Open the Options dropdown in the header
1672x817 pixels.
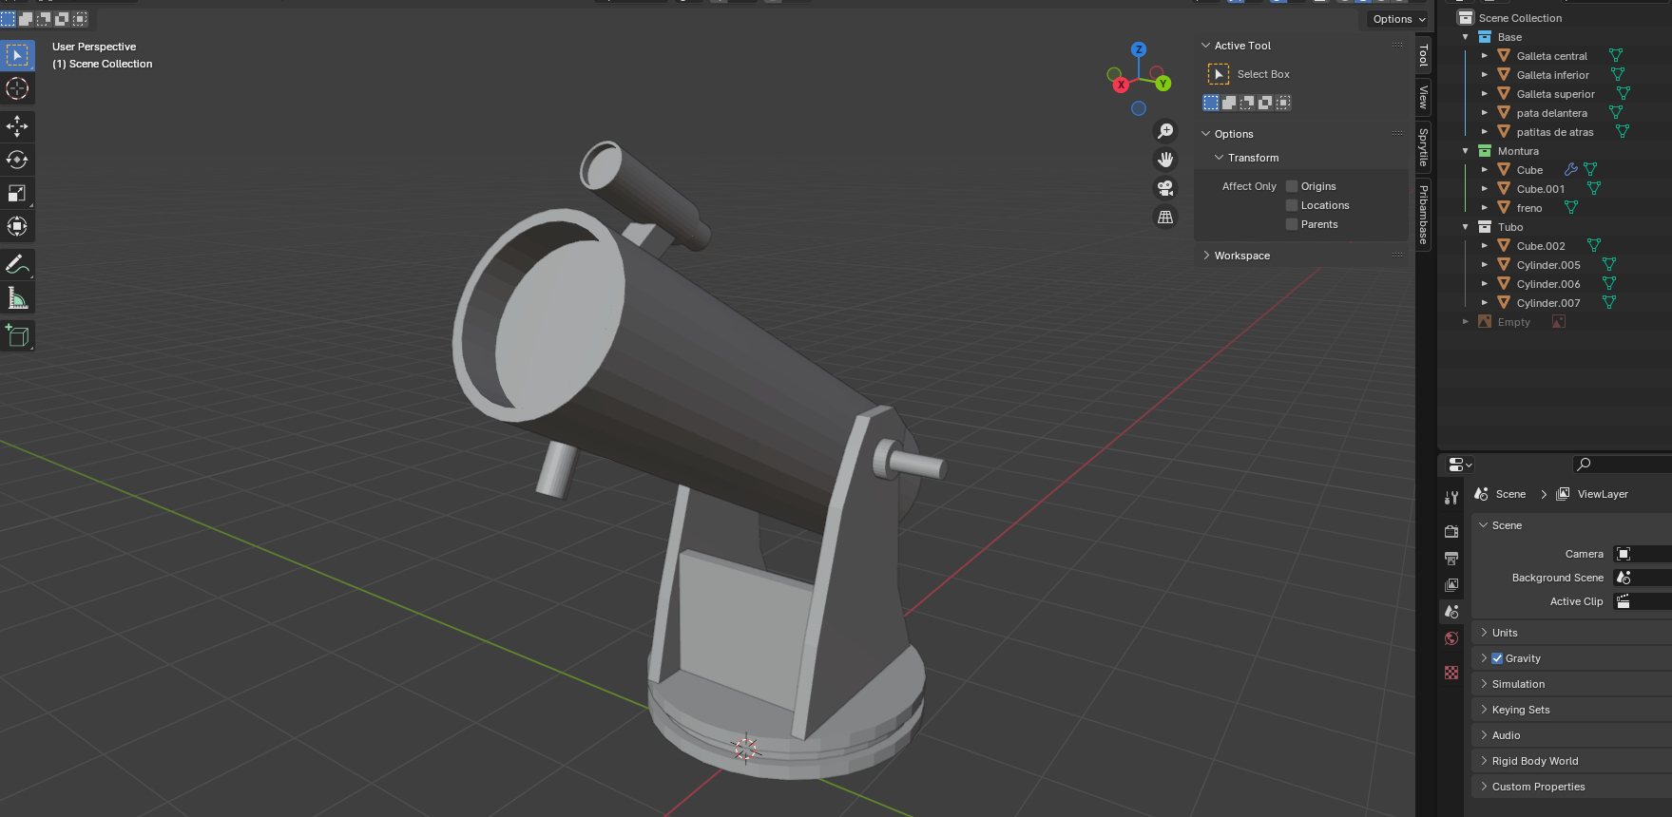click(x=1398, y=19)
